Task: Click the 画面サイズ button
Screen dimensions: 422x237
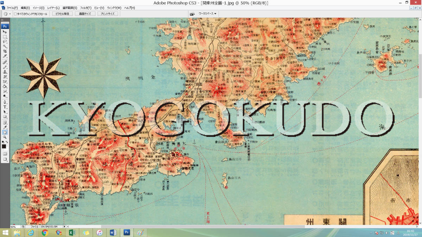Action: pos(85,14)
